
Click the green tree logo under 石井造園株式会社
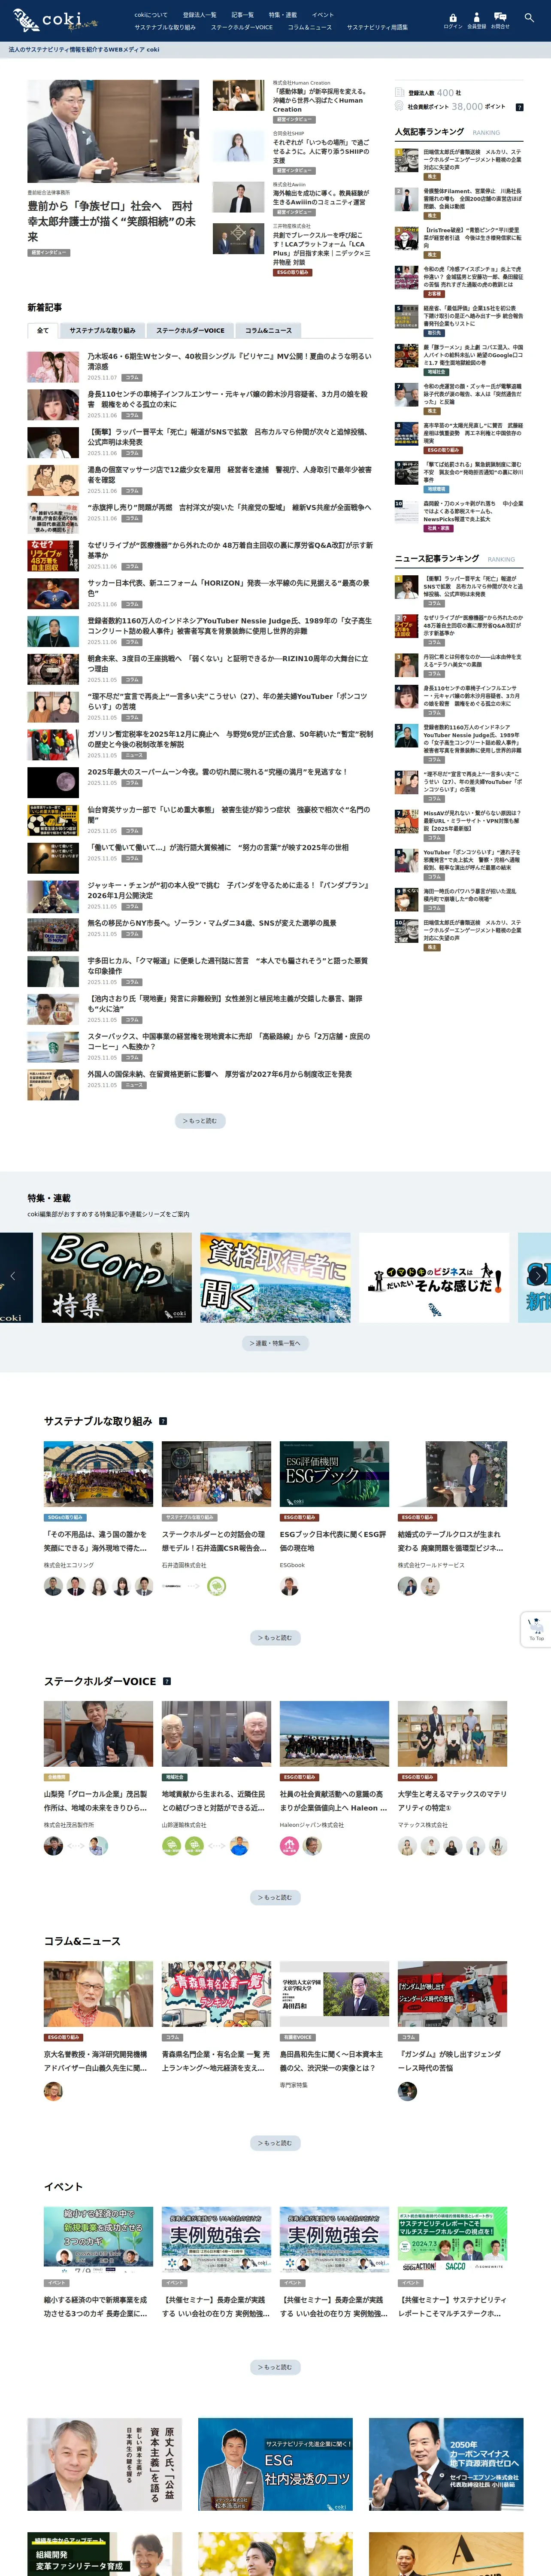[216, 1586]
